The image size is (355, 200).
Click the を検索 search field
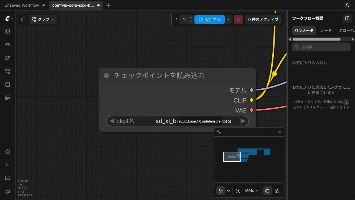pos(321,47)
